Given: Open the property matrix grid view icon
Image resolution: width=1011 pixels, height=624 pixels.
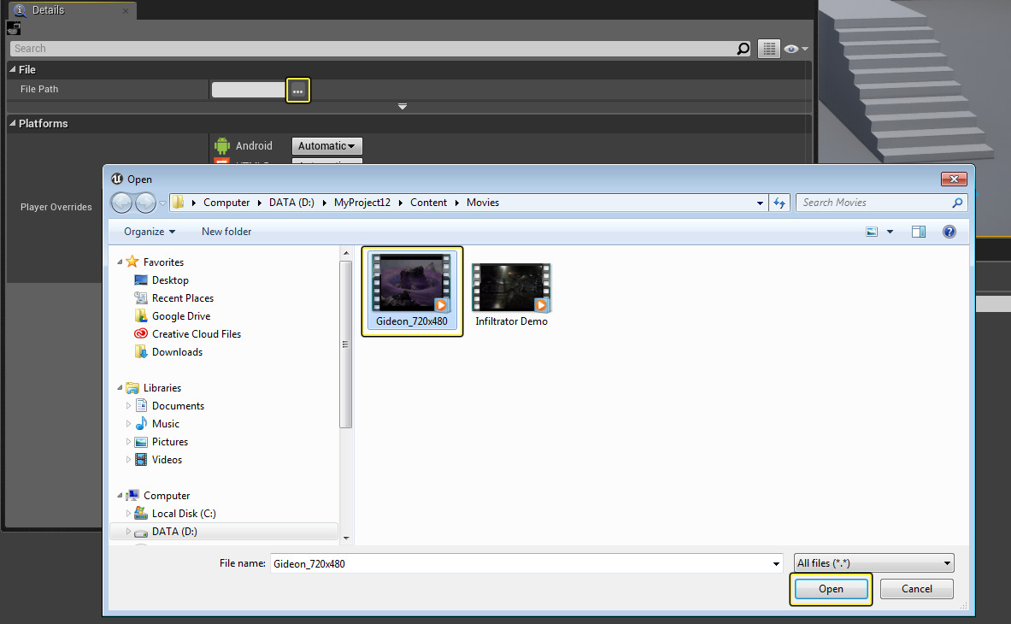Looking at the screenshot, I should (x=769, y=49).
